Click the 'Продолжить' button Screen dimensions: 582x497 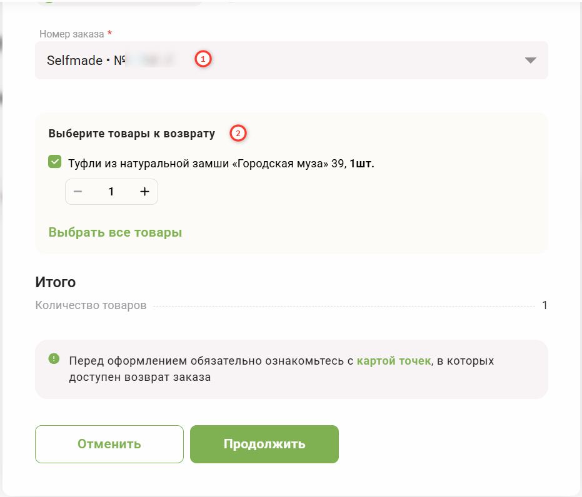click(x=264, y=444)
